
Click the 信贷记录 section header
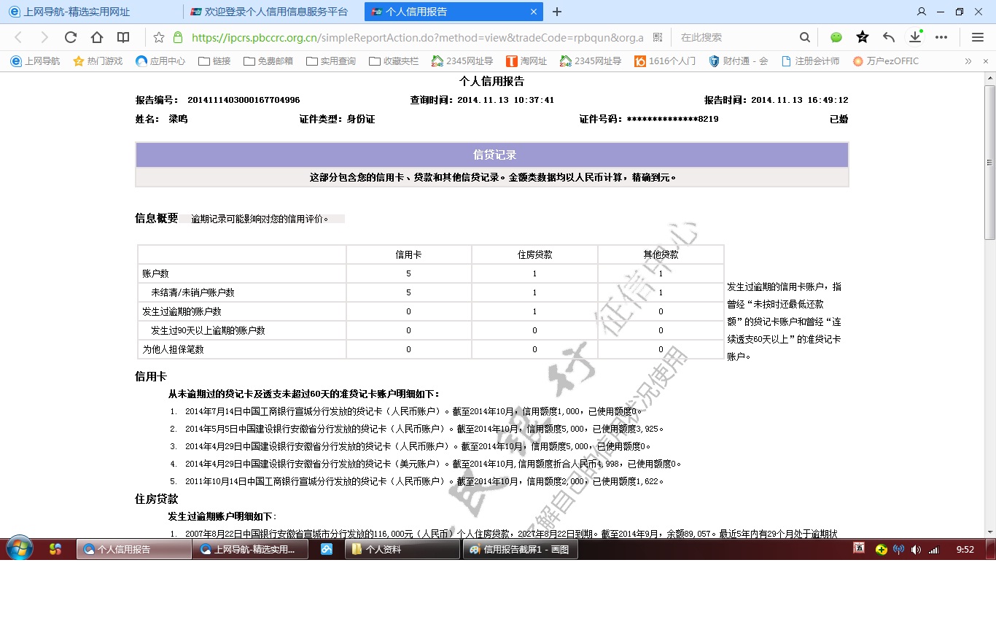point(492,155)
